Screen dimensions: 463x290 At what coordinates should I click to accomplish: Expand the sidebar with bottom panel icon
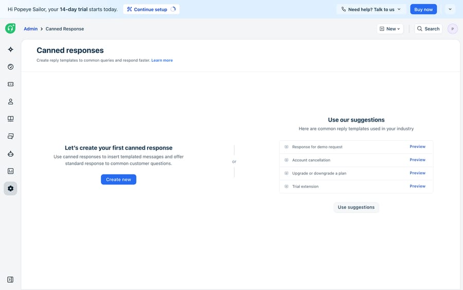10,280
